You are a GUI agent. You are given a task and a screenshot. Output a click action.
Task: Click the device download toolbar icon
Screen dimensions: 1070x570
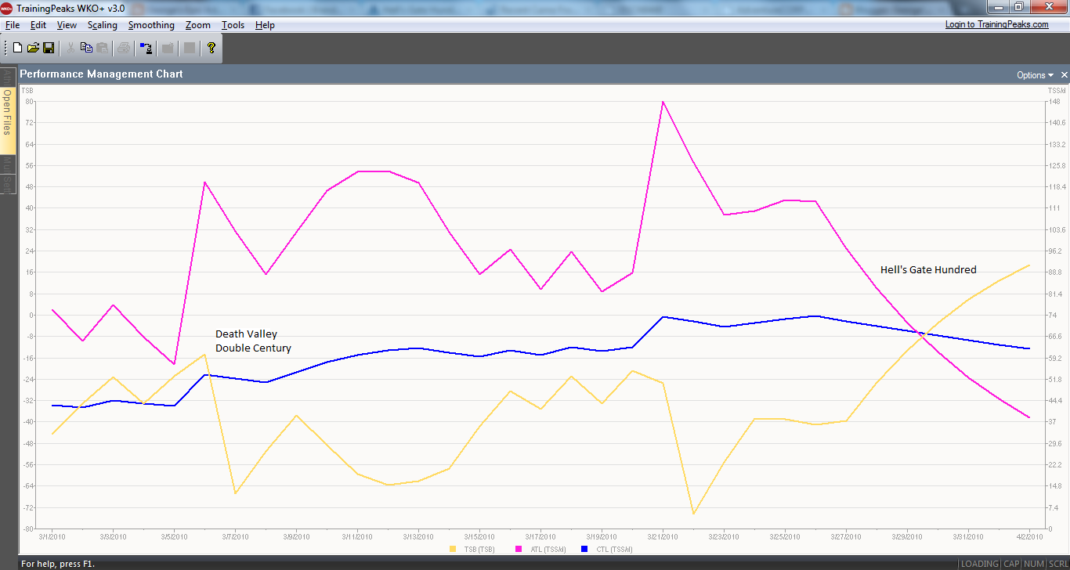(x=146, y=48)
